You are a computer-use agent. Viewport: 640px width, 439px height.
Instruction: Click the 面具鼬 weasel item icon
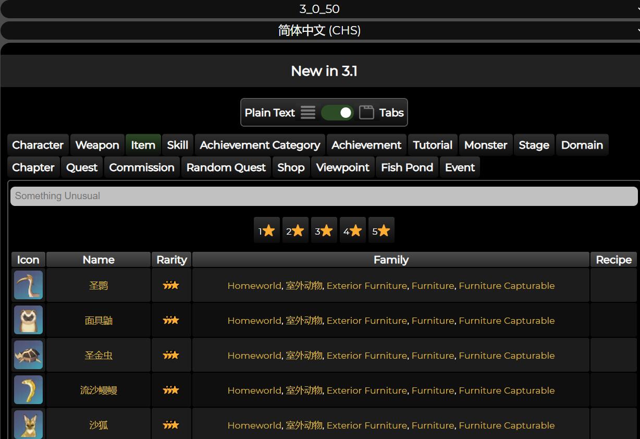28,320
